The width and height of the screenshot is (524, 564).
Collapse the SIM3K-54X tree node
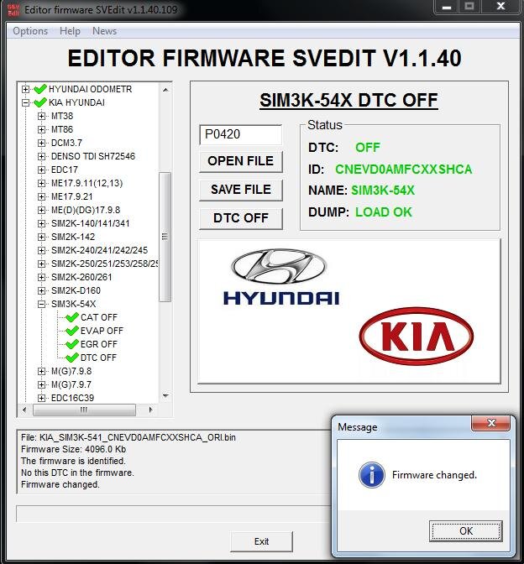[41, 305]
